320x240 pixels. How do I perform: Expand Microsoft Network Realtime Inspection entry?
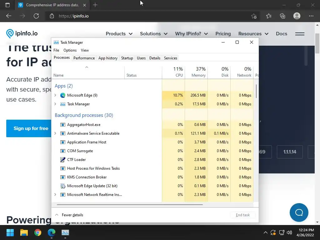tap(55, 195)
